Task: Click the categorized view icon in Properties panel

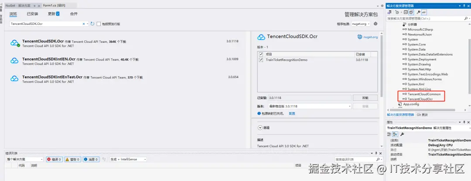Action: coord(389,134)
